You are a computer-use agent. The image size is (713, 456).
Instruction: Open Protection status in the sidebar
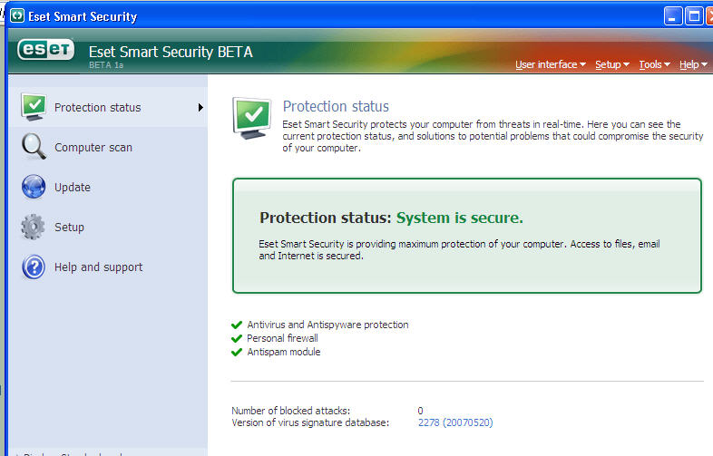(x=108, y=107)
